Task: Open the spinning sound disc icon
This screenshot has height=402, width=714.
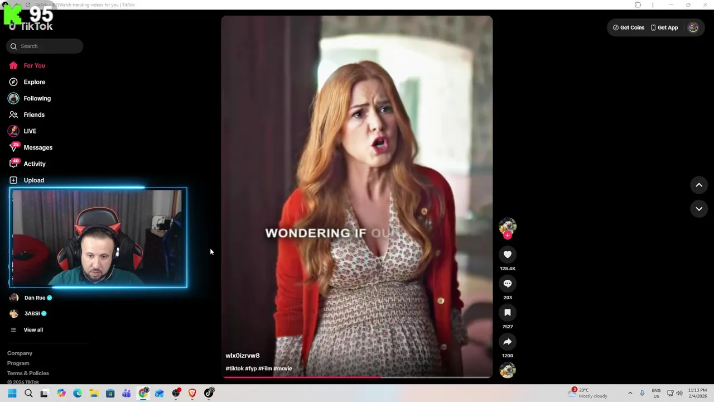Action: point(508,370)
